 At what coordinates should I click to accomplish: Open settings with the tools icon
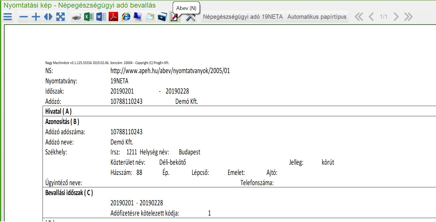click(x=191, y=17)
